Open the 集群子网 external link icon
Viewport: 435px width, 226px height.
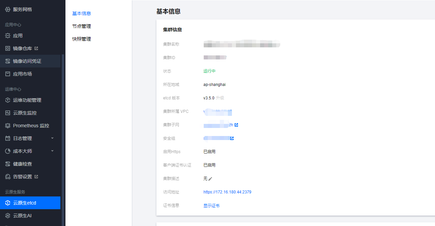[236, 125]
